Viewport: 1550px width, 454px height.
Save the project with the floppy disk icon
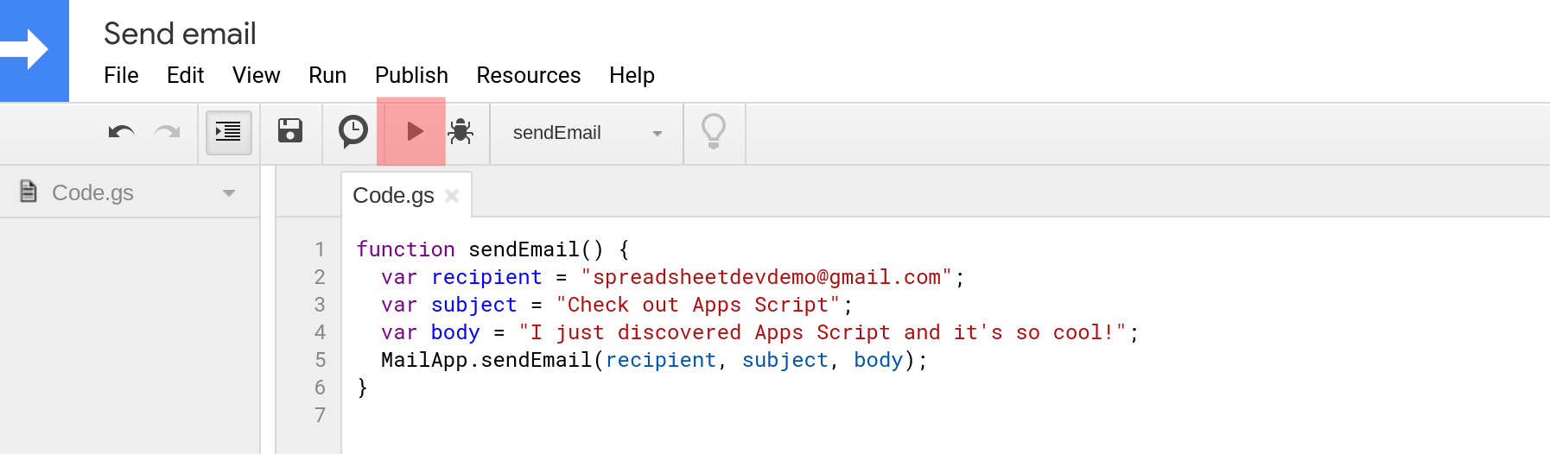(290, 131)
